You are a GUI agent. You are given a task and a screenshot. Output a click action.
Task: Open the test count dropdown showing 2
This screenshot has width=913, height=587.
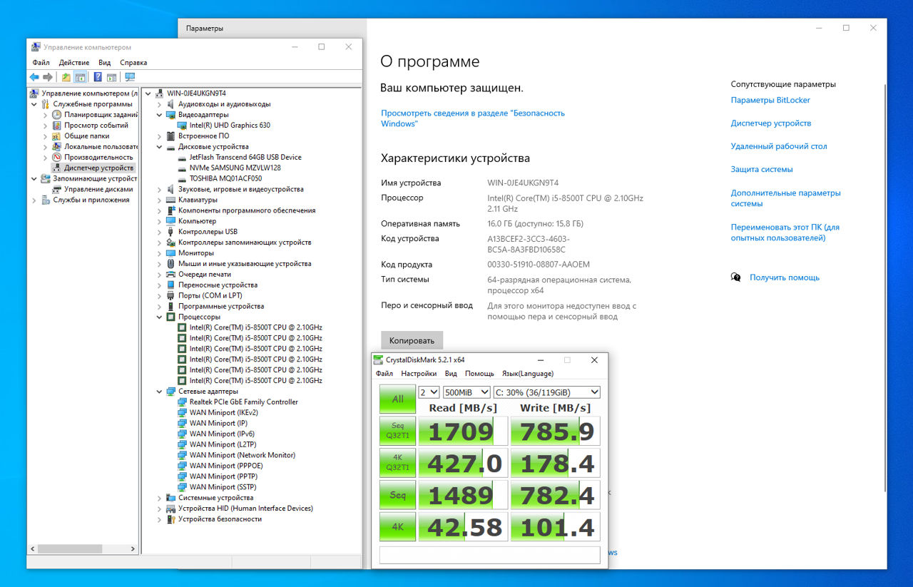[429, 392]
